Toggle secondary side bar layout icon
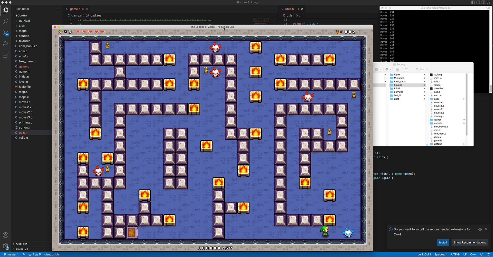Image resolution: width=493 pixels, height=257 pixels. 483,2
